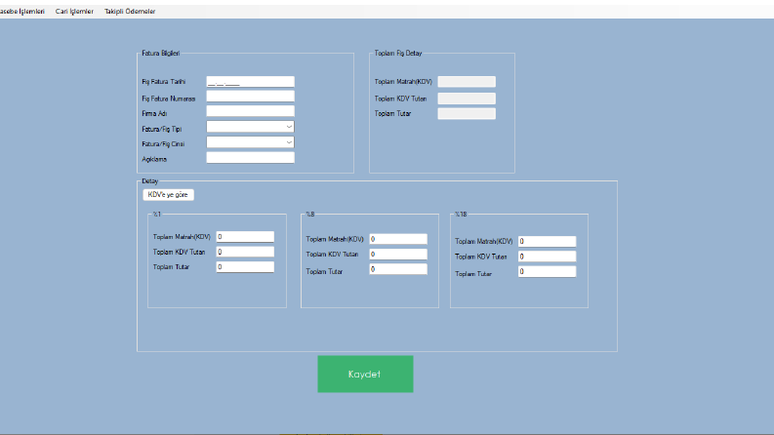This screenshot has width=774, height=435.
Task: Click the Toplam Fiş Detay group label
Action: [x=398, y=54]
